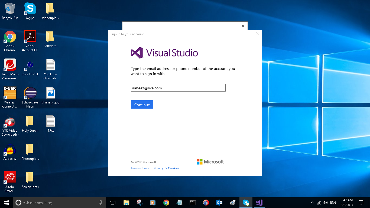The width and height of the screenshot is (370, 208).
Task: Open Outlook from the taskbar
Action: [x=219, y=202]
